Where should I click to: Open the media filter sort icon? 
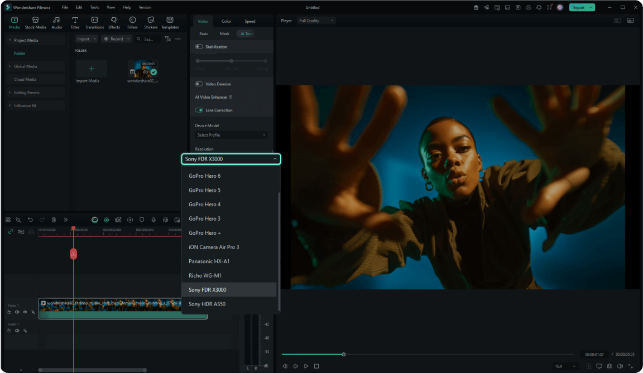(167, 39)
